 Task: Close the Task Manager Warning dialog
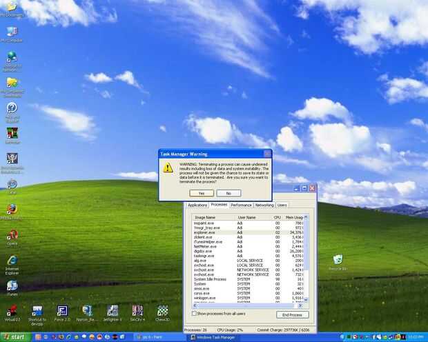[268, 154]
